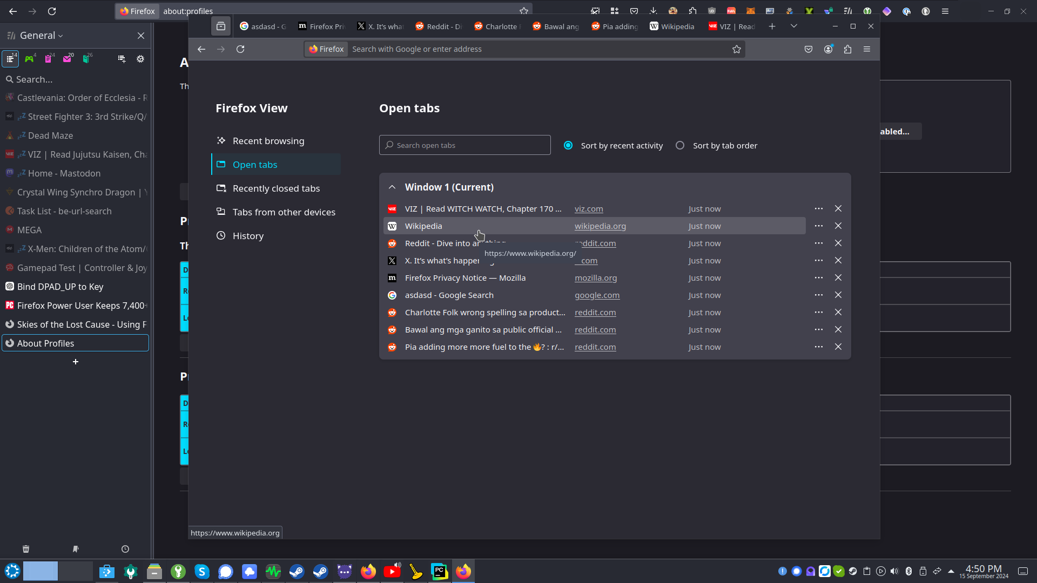1037x583 pixels.
Task: Open more options for the Wikipedia row
Action: 819,226
